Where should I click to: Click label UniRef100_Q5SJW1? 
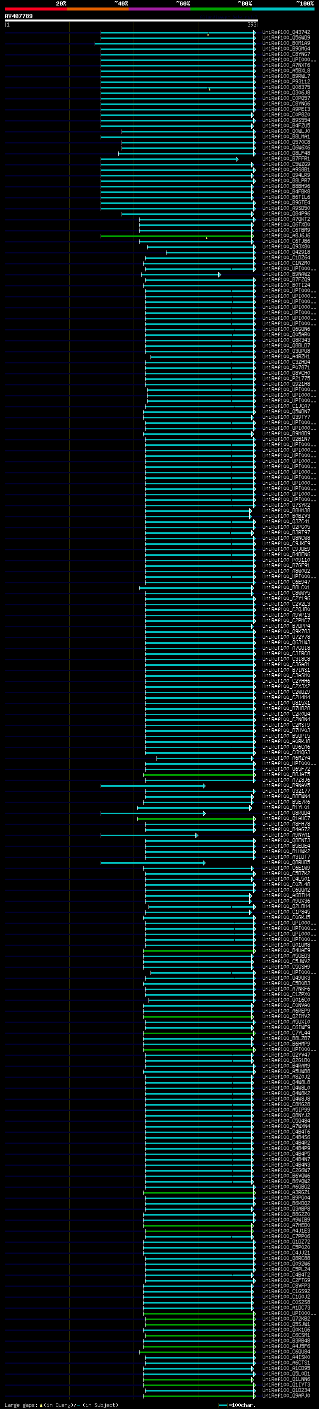pyautogui.click(x=286, y=1324)
